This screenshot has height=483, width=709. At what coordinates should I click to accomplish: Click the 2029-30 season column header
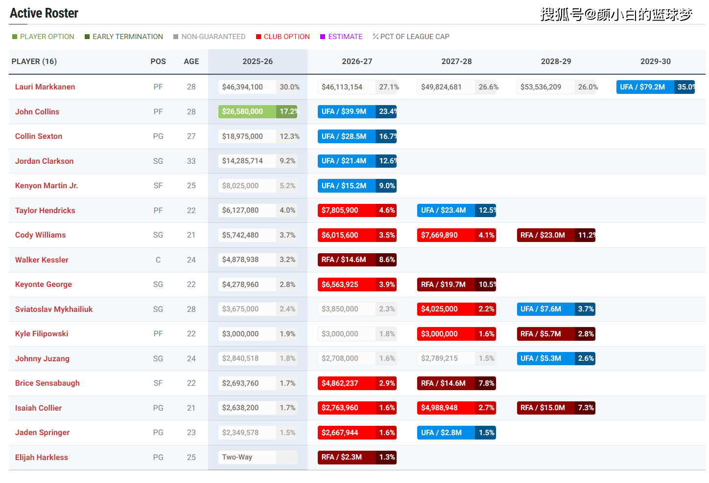click(x=655, y=62)
